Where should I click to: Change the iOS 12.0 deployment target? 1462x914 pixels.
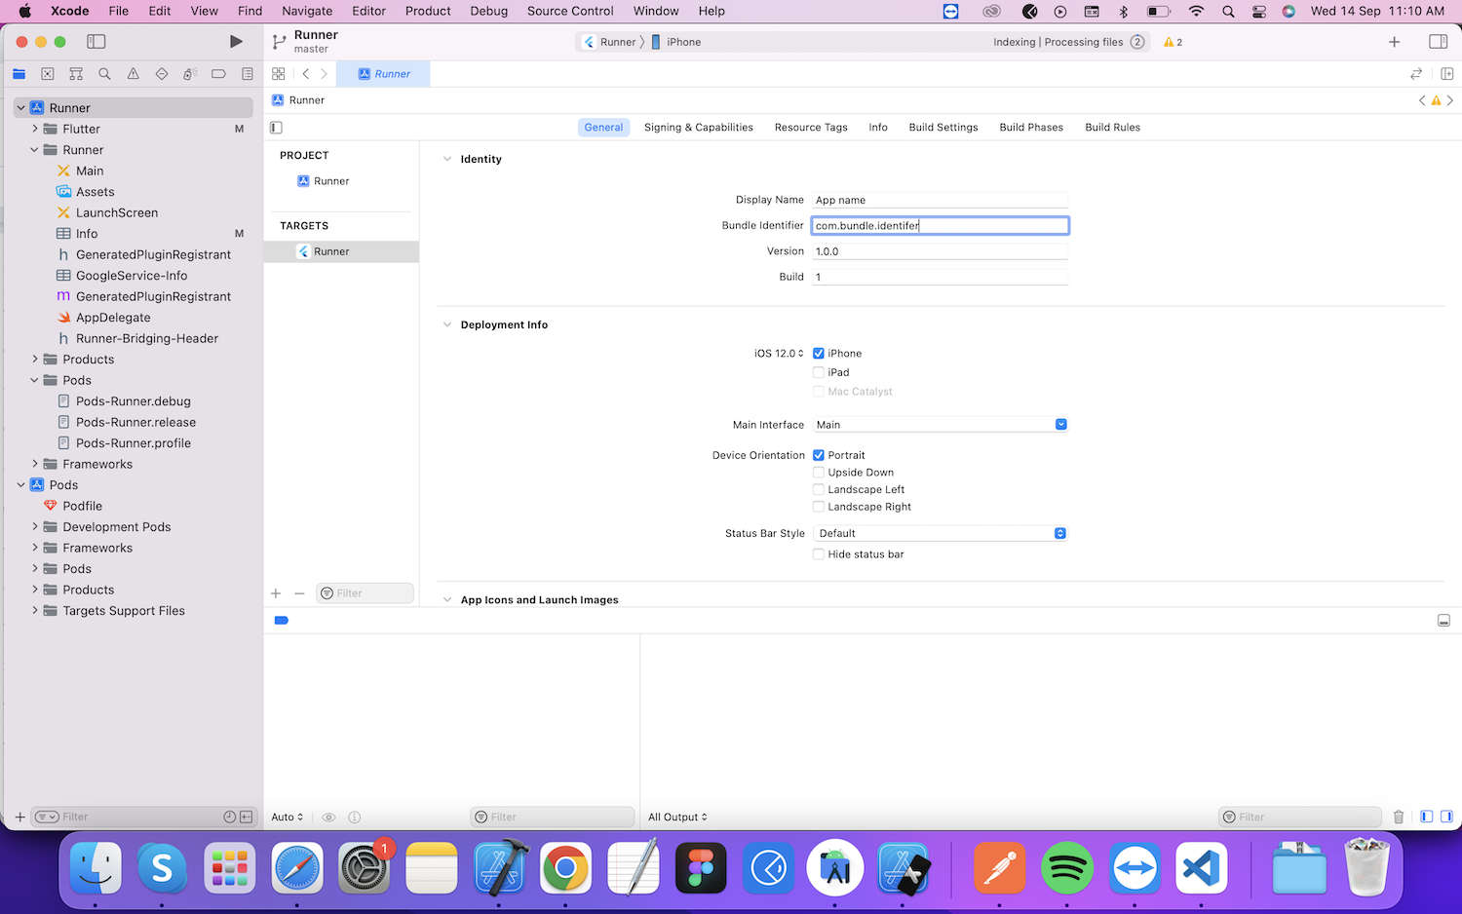tap(779, 354)
